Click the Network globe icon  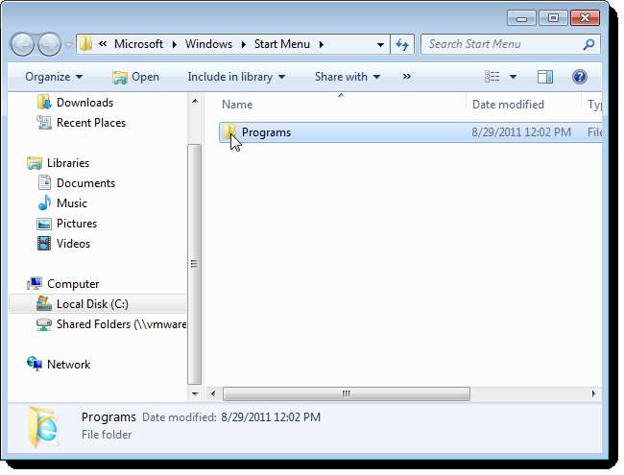pos(35,364)
